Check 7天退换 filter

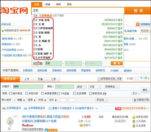tap(59, 94)
